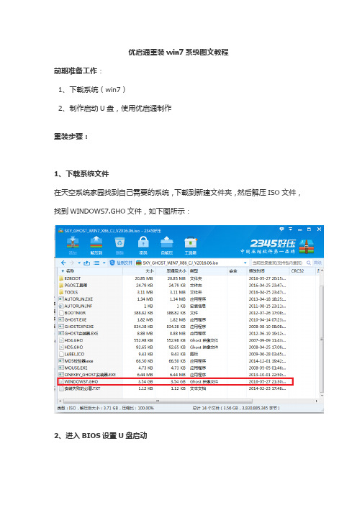Open the navigation history dropdown arrow
This screenshot has width=357, height=505.
(79, 263)
